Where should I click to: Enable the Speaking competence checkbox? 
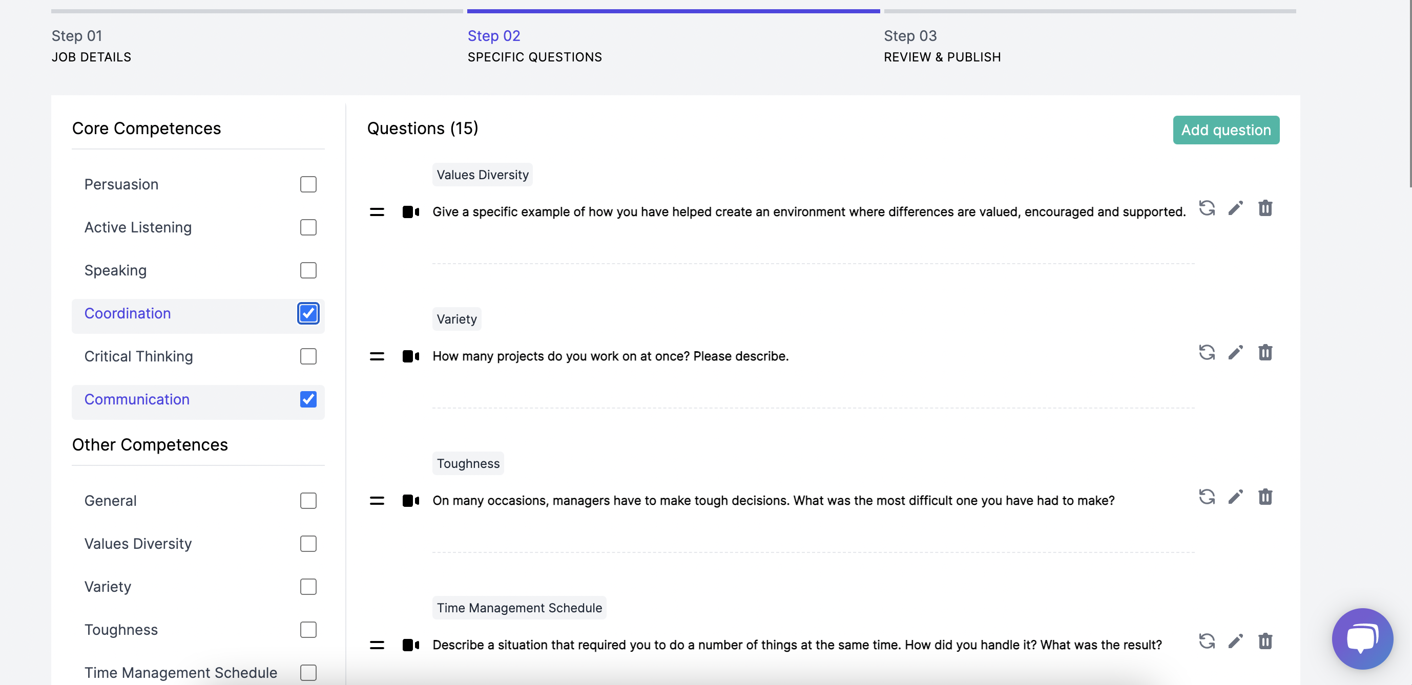308,270
